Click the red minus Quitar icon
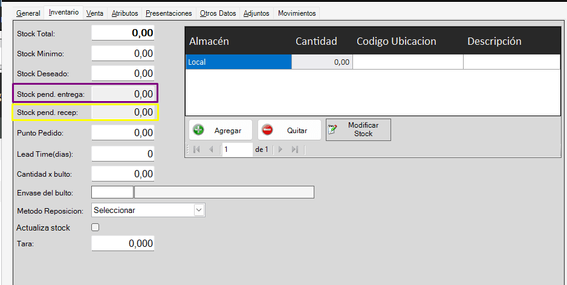Screen dimensions: 567x285 [x=268, y=130]
